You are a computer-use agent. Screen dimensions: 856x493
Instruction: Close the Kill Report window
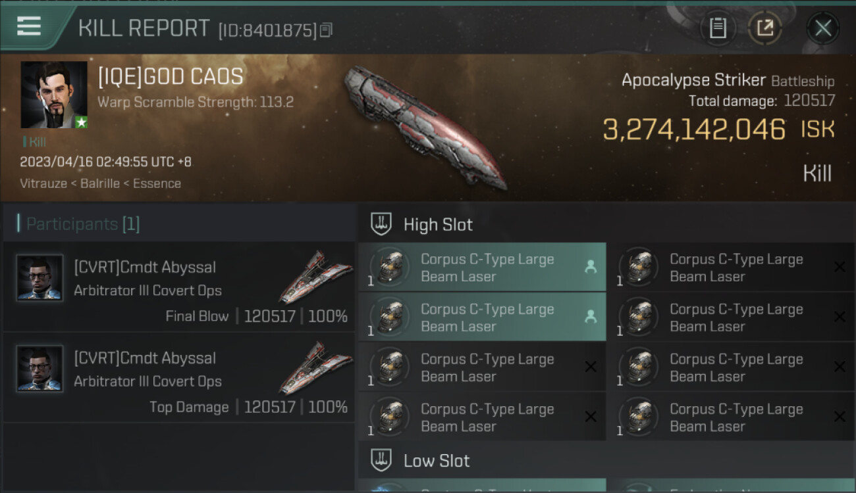coord(823,28)
